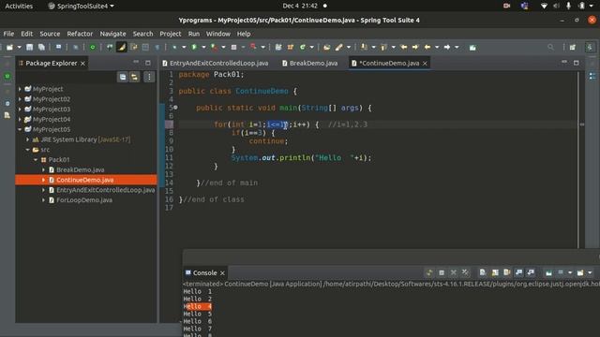Click Clear Console icon
600x337 pixels.
[483, 272]
